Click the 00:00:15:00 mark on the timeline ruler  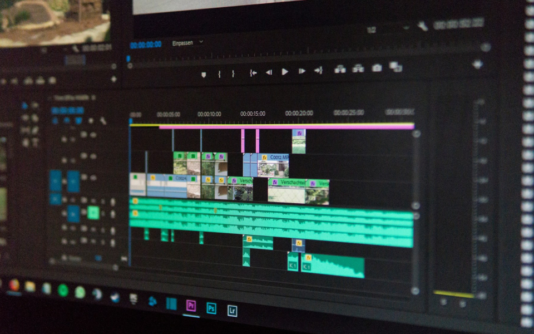coord(253,114)
